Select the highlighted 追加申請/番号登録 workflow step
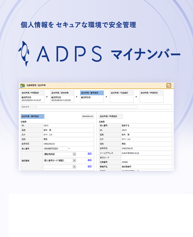 point(92,97)
